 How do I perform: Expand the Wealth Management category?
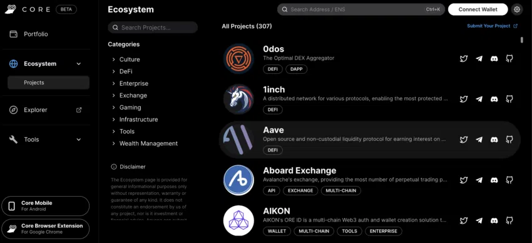click(x=145, y=143)
